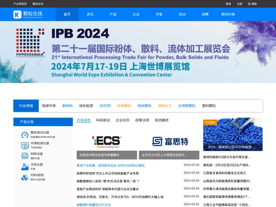Click the 颗粒在线 K logo icon

point(17,15)
